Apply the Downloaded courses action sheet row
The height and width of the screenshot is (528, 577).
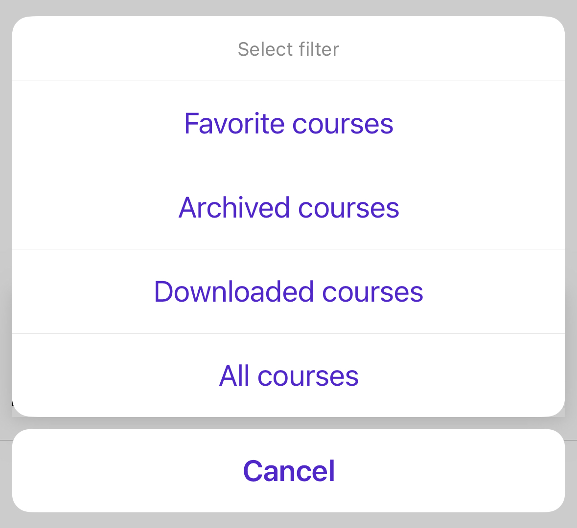288,291
